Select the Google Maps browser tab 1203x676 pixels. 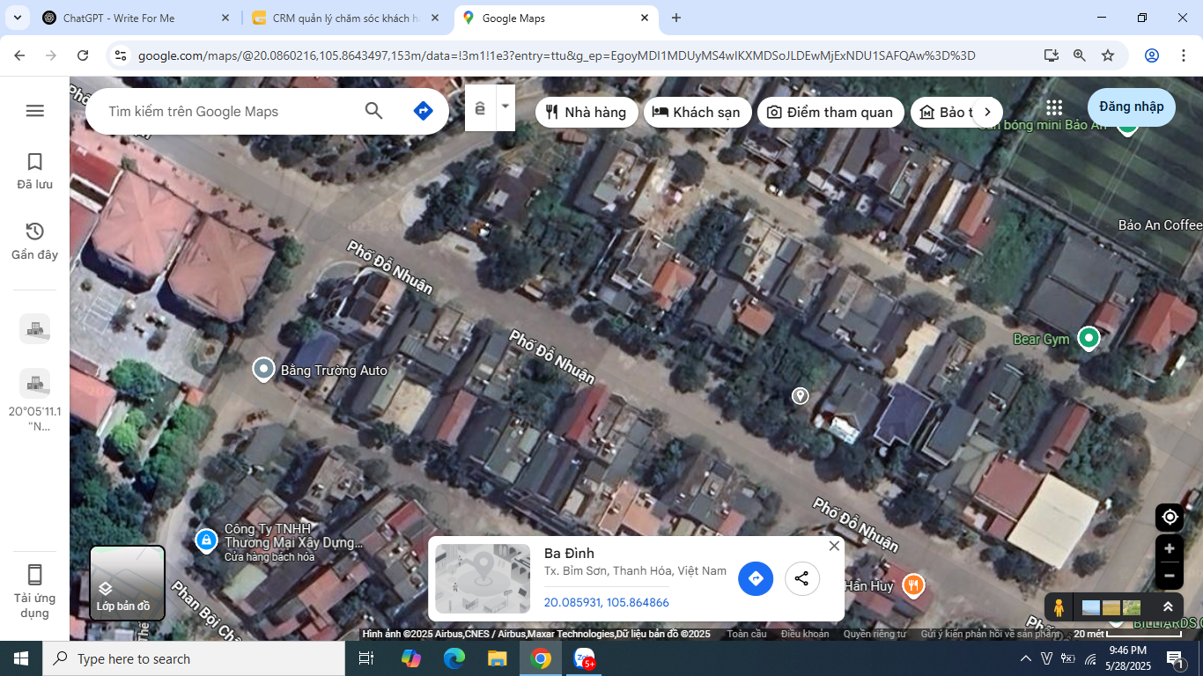[x=557, y=18]
